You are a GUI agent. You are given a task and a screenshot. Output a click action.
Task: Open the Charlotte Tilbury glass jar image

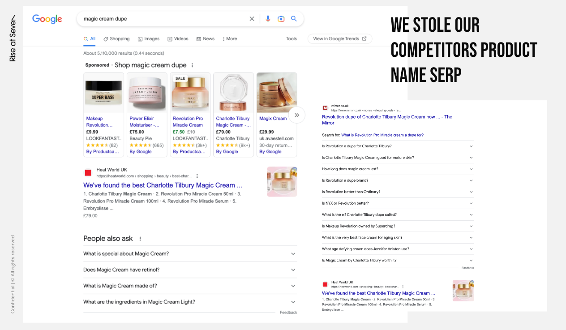[x=233, y=93]
